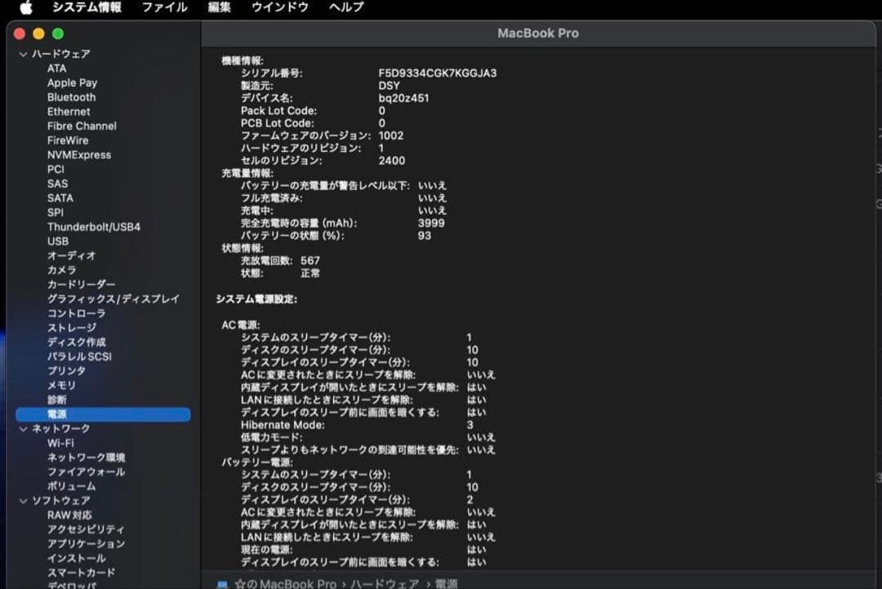Collapse the ネットワーク section

click(22, 427)
